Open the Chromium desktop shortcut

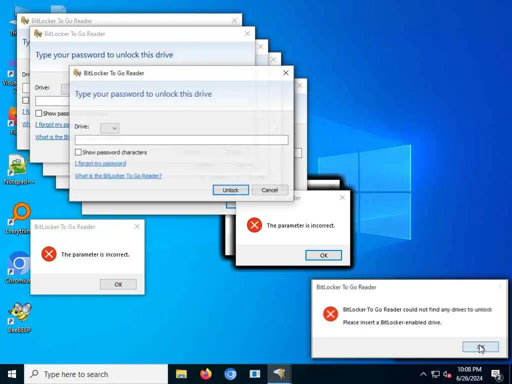18,268
